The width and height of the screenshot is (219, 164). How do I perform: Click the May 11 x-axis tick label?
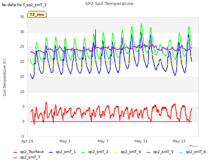(141, 141)
